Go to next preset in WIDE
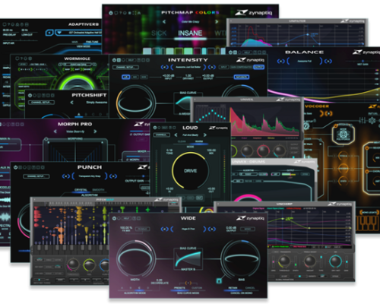 click(x=212, y=229)
